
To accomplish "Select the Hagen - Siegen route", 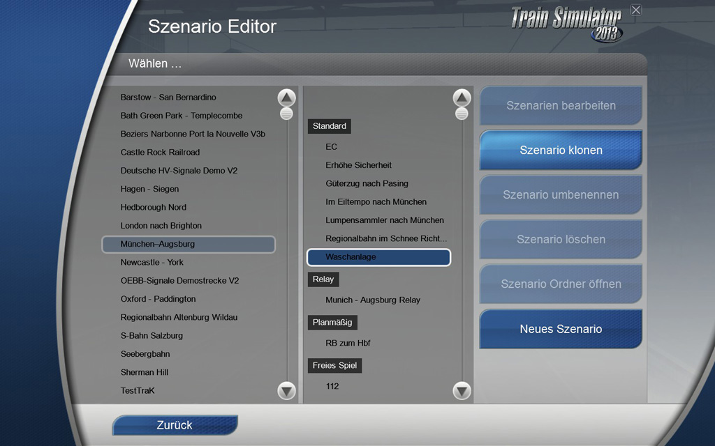I will coord(149,189).
